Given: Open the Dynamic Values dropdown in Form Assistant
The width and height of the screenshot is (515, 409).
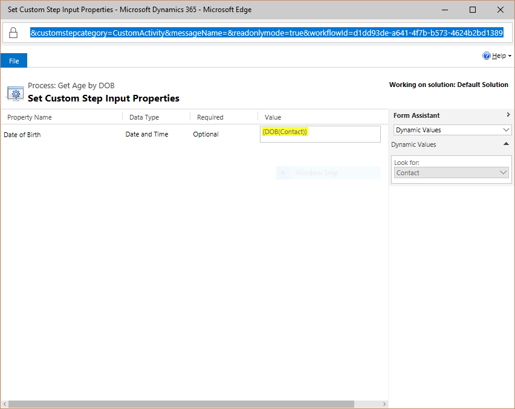Looking at the screenshot, I should pyautogui.click(x=452, y=130).
